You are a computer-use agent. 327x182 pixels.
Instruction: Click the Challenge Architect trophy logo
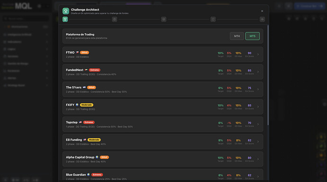[66, 11]
